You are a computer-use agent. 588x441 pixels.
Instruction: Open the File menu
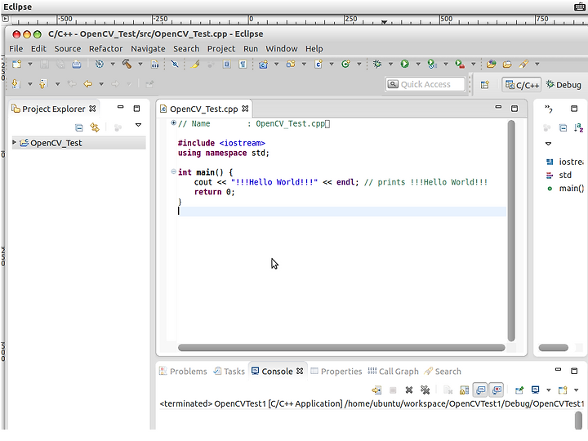coord(16,49)
